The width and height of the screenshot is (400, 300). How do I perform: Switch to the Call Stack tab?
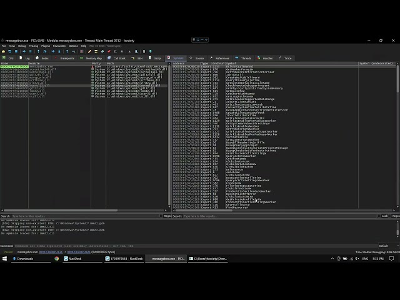pyautogui.click(x=117, y=58)
